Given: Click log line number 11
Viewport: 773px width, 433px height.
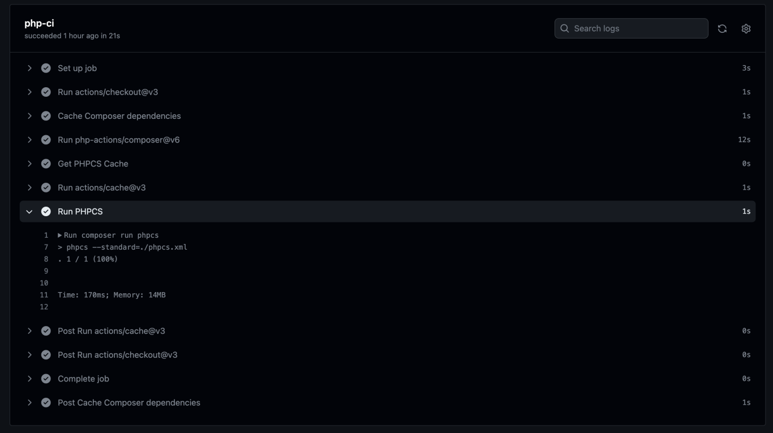Looking at the screenshot, I should tap(44, 295).
